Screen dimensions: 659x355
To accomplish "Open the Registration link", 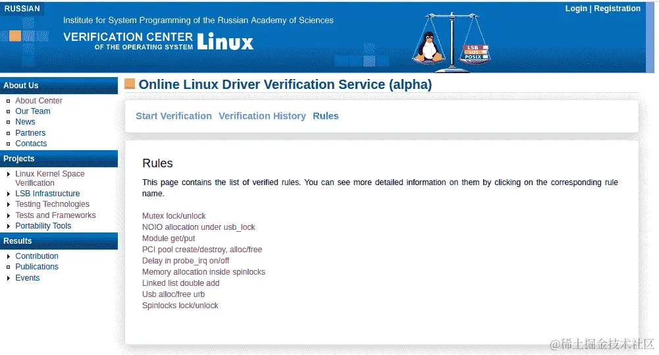I will [617, 9].
